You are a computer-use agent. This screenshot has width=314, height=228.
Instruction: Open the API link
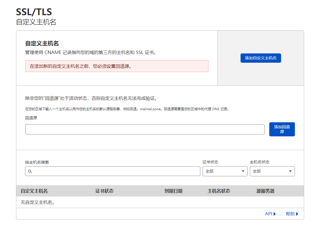[268, 214]
